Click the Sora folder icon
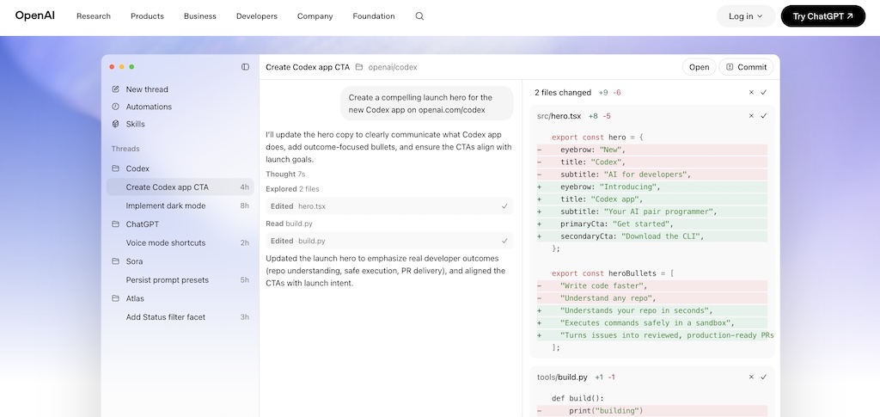The image size is (880, 417). pos(116,261)
